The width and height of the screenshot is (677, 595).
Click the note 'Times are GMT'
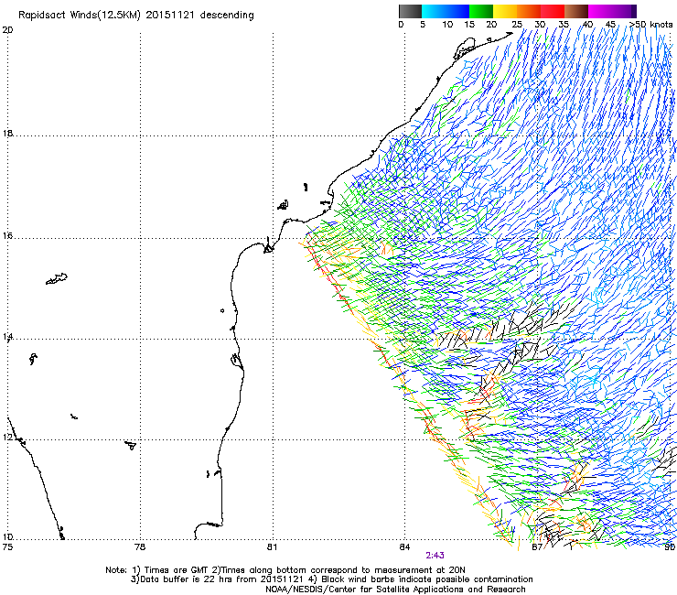tap(177, 570)
